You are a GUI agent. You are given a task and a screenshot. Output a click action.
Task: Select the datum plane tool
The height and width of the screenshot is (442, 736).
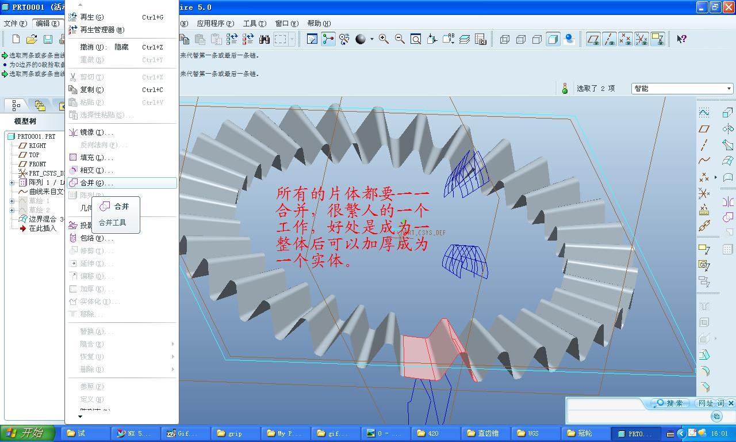tap(704, 129)
